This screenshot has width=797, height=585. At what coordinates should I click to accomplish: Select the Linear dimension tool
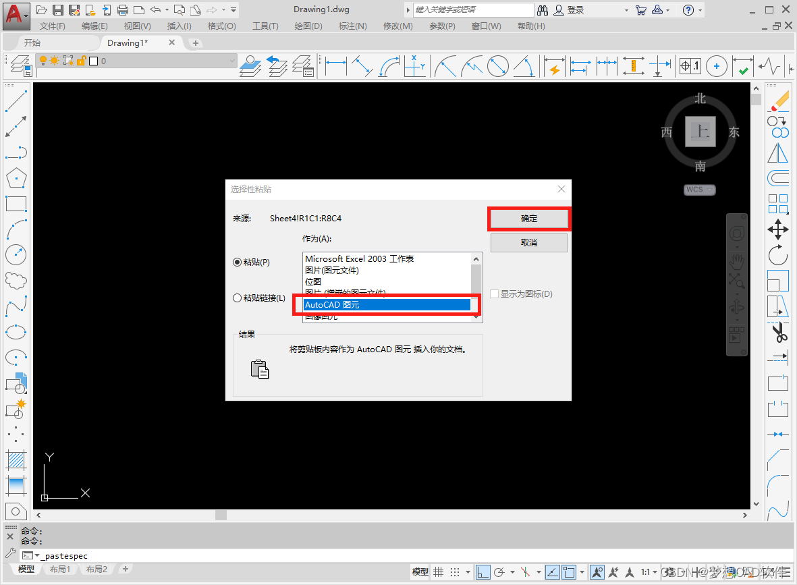336,66
